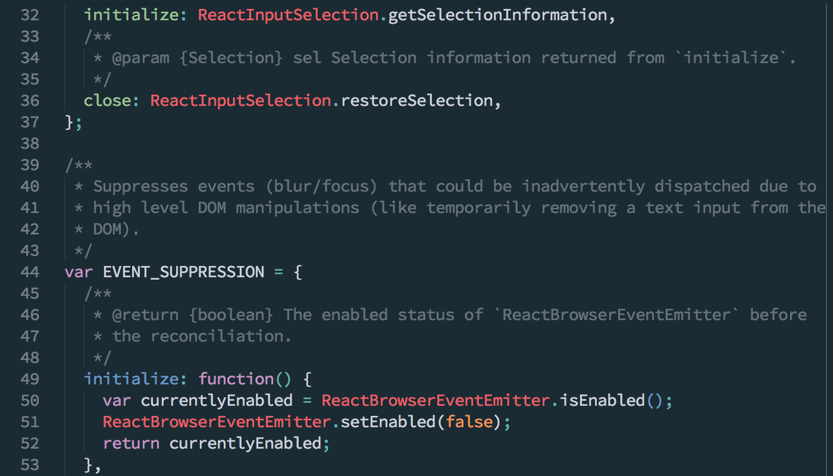Select the function keyword on line 49
Viewport: 833px width, 476px height.
(237, 379)
